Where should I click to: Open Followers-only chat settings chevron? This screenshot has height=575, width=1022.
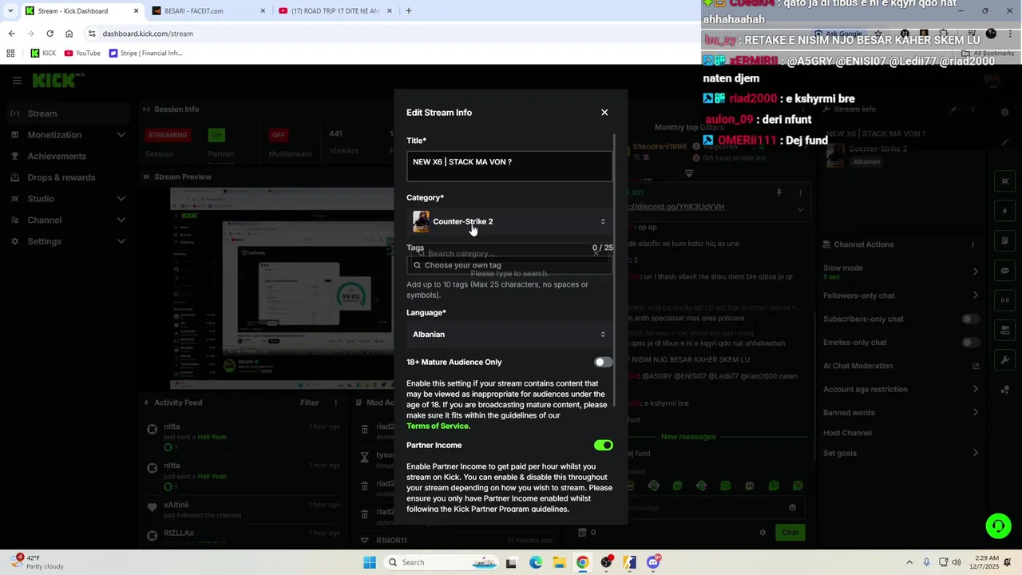point(975,295)
